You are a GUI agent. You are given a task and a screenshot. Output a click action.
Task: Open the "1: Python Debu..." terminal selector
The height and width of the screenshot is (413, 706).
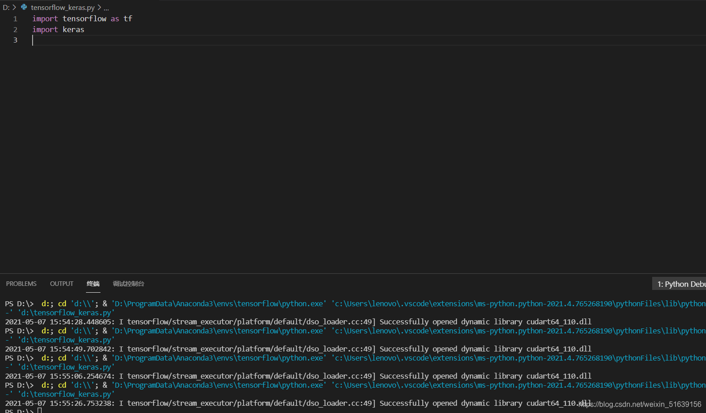(680, 284)
